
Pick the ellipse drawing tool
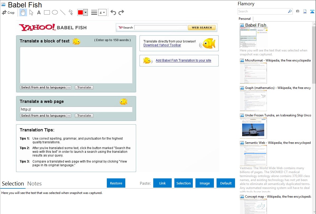pyautogui.click(x=55, y=12)
